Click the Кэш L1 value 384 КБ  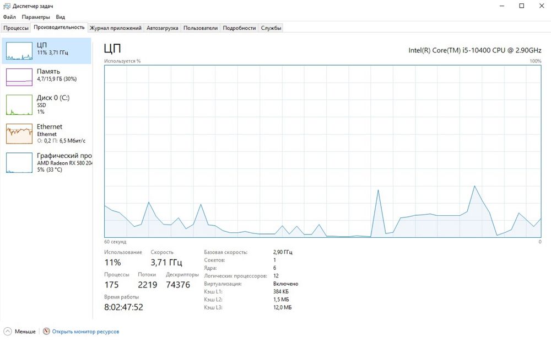281,292
